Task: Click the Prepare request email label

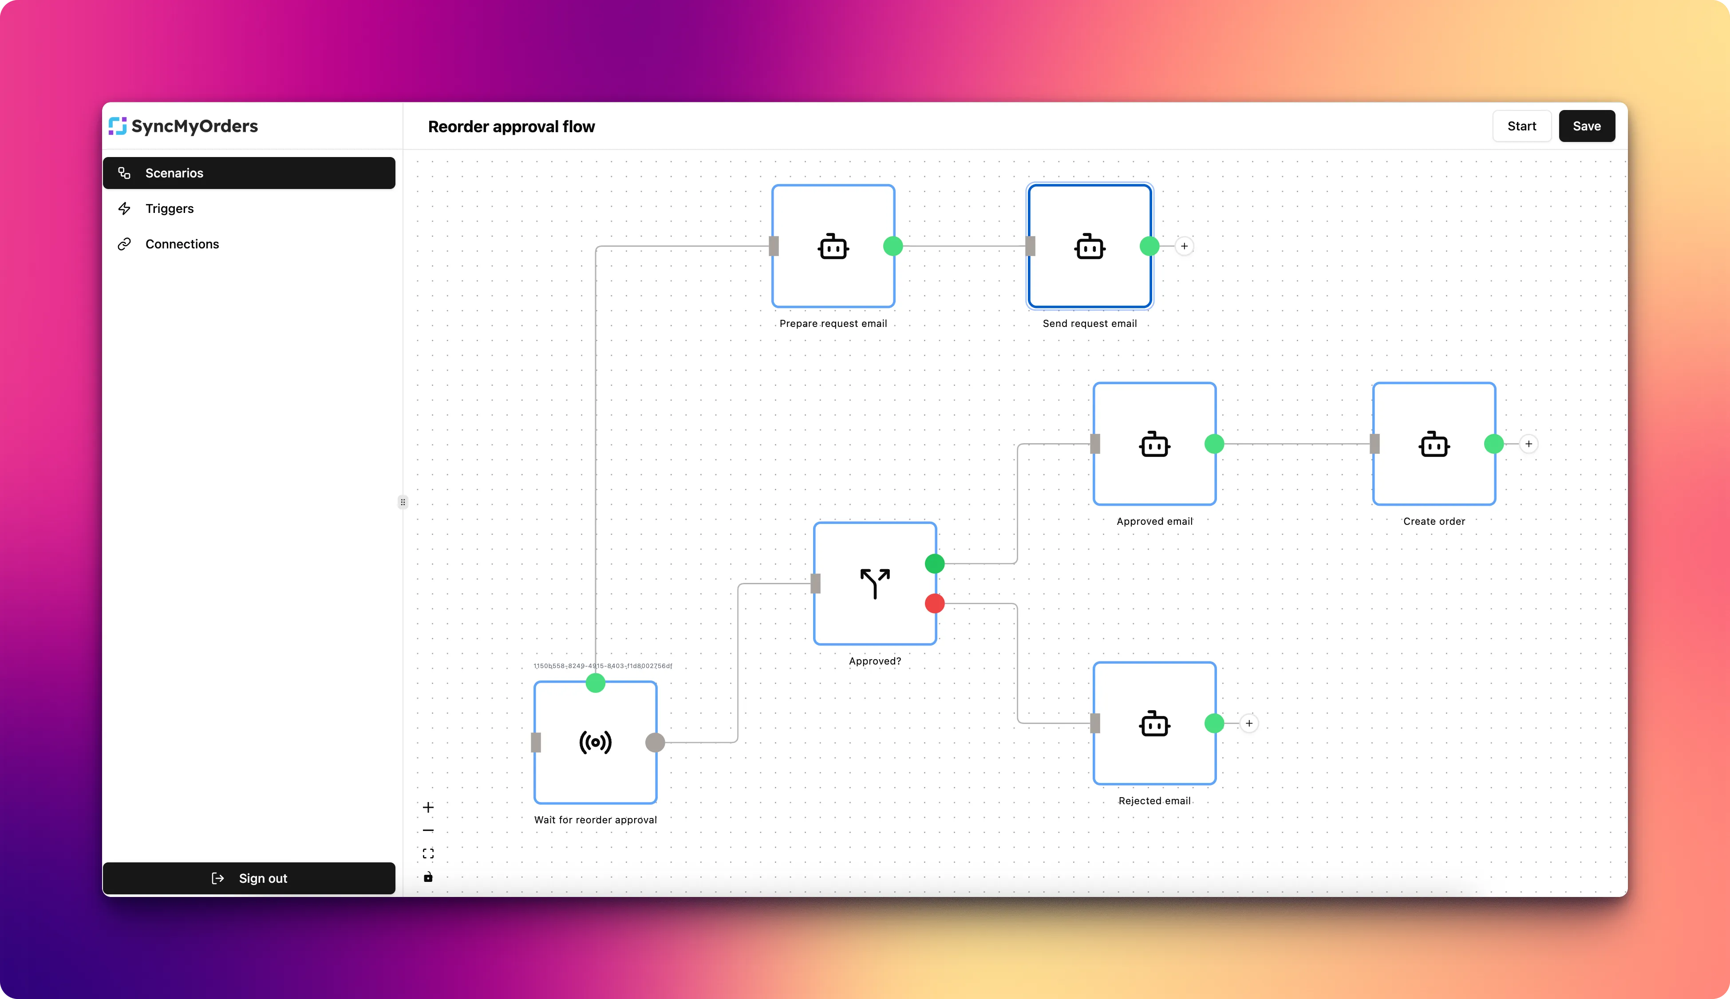Action: pos(833,323)
